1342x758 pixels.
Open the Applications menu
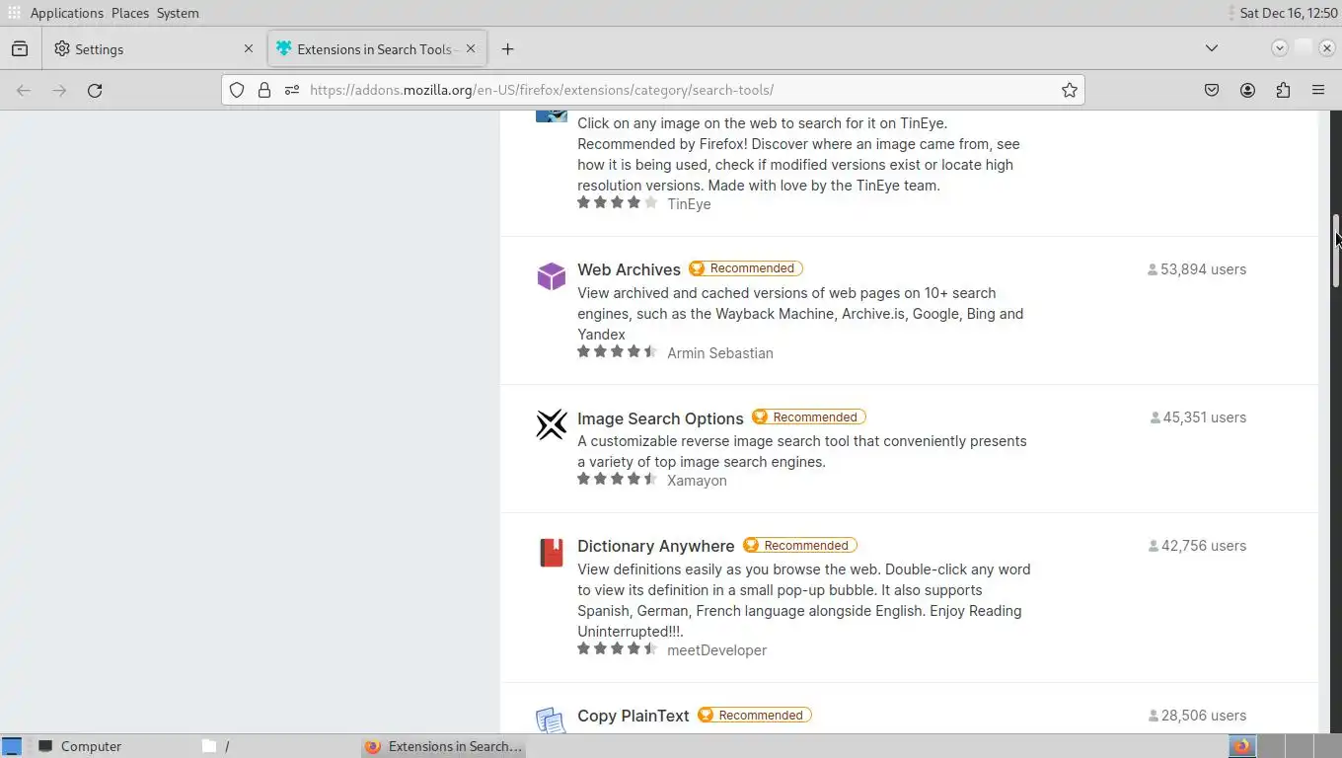pyautogui.click(x=66, y=13)
